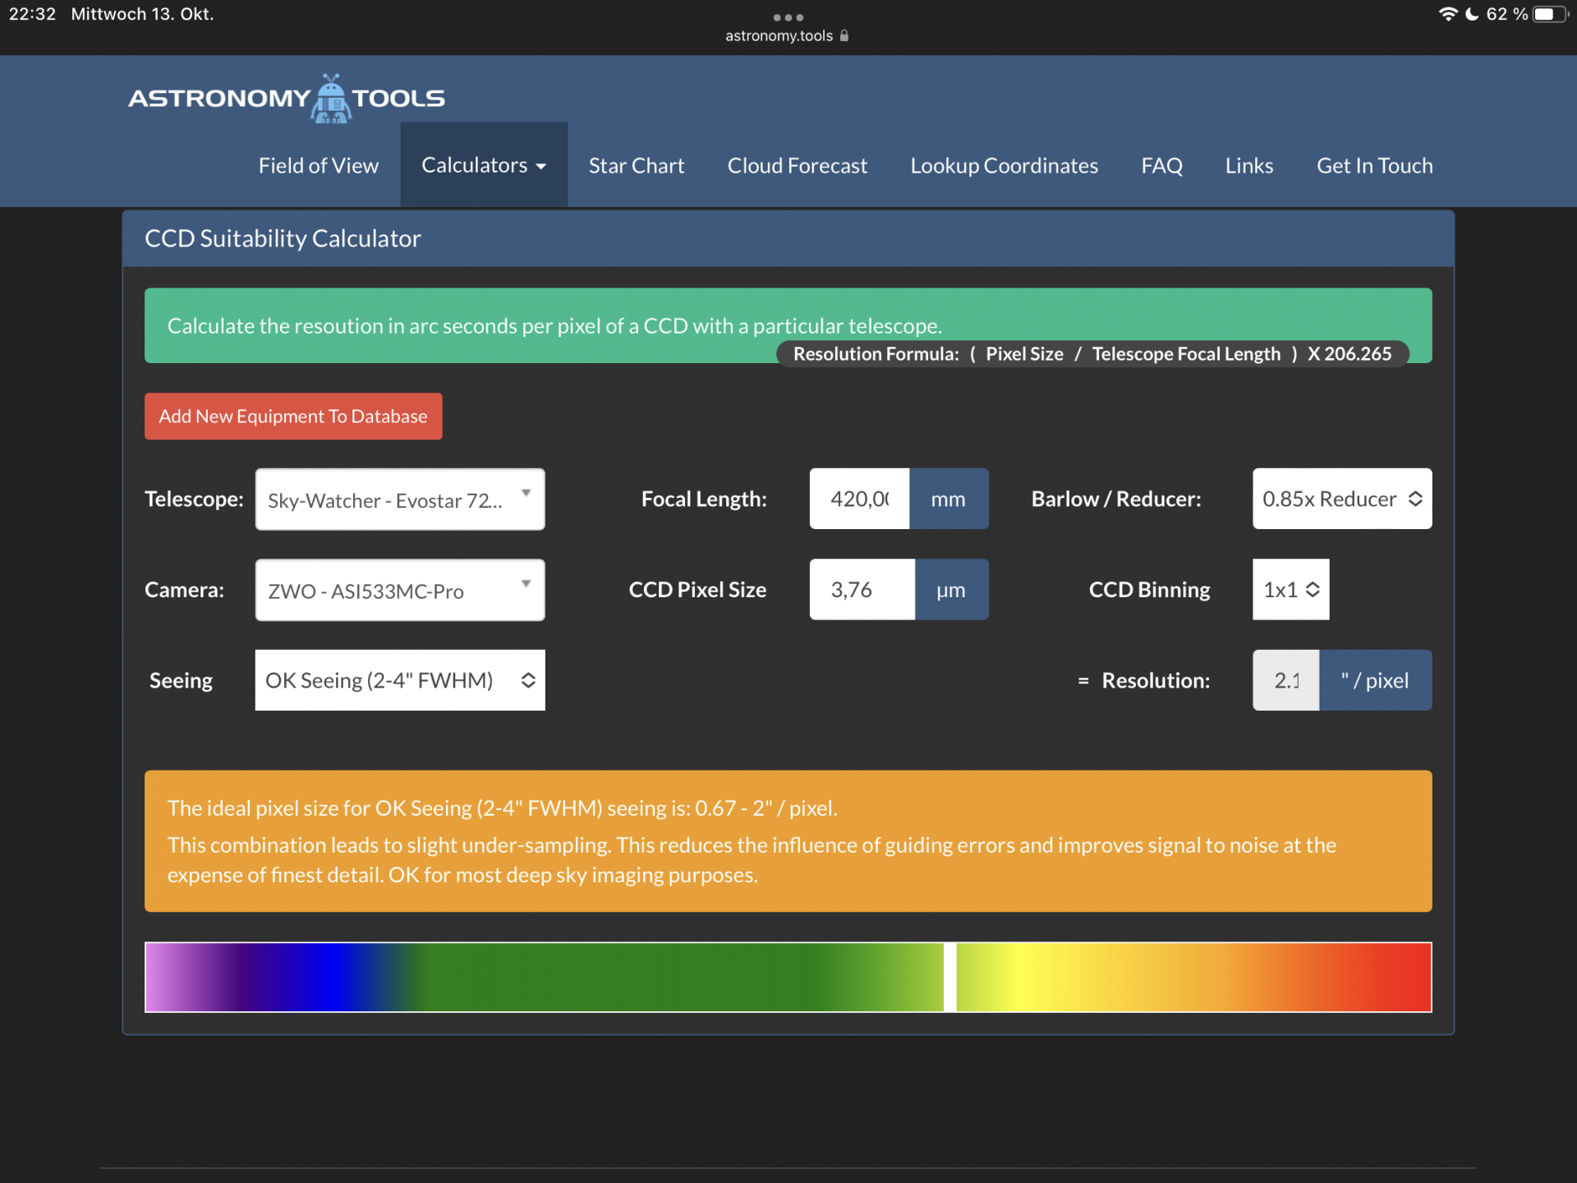Viewport: 1577px width, 1183px height.
Task: Tap the Wi-Fi status icon
Action: click(1447, 14)
